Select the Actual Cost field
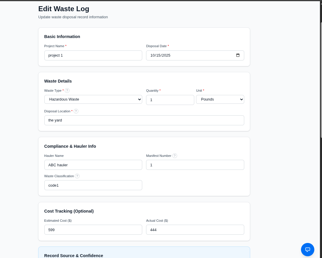 coord(195,230)
